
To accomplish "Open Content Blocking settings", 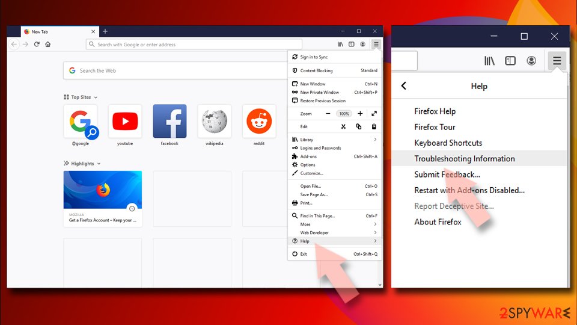I will pos(335,70).
